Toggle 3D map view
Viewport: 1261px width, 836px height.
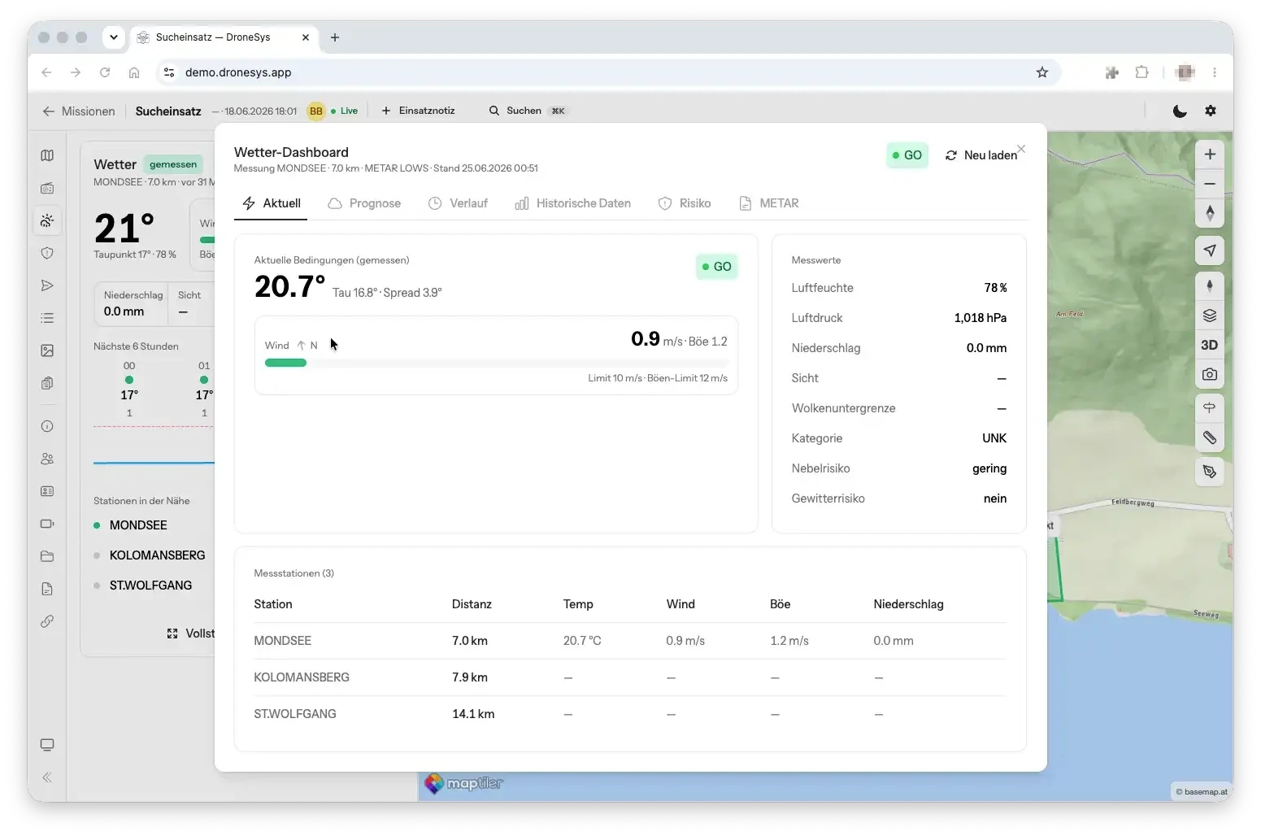1210,345
